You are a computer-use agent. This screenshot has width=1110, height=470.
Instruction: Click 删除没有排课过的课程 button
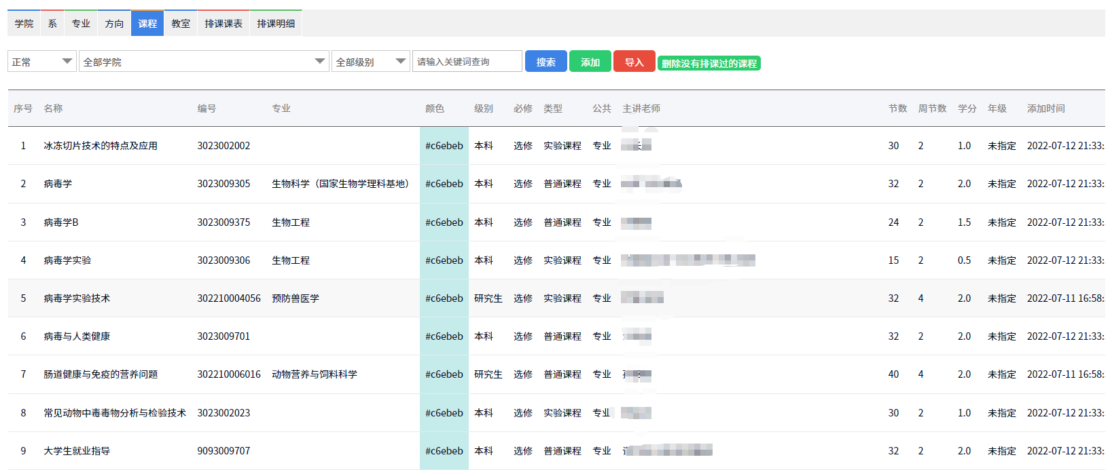click(x=709, y=63)
